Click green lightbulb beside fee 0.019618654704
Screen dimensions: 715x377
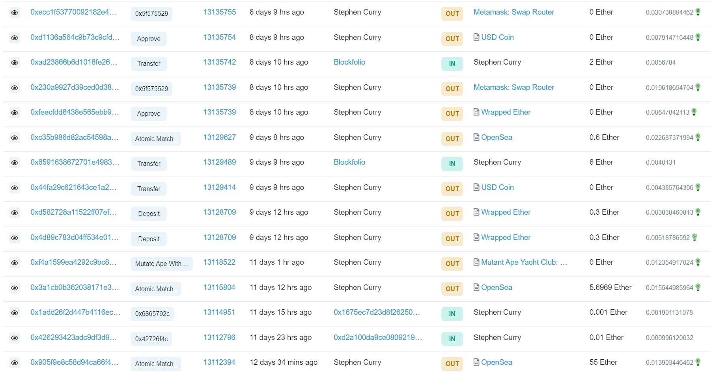coord(698,87)
